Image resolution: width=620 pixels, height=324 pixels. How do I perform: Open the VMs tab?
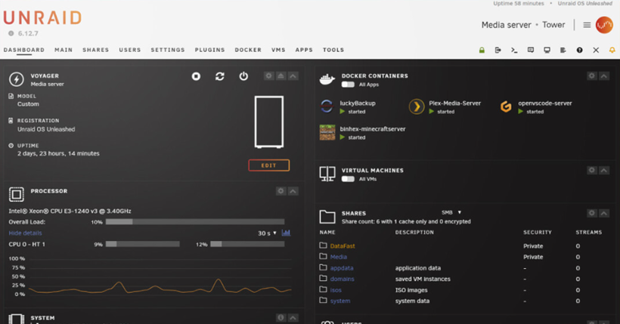click(278, 50)
